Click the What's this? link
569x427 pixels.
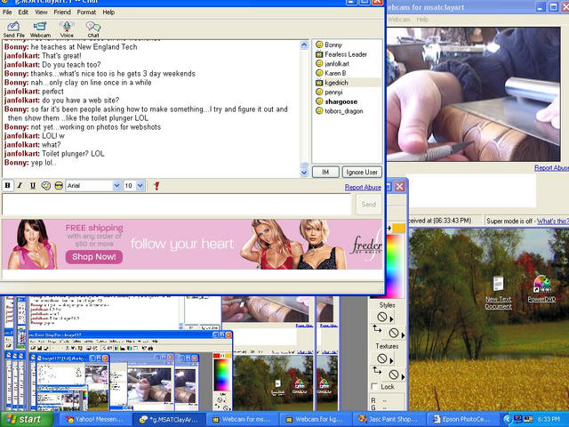(x=553, y=221)
